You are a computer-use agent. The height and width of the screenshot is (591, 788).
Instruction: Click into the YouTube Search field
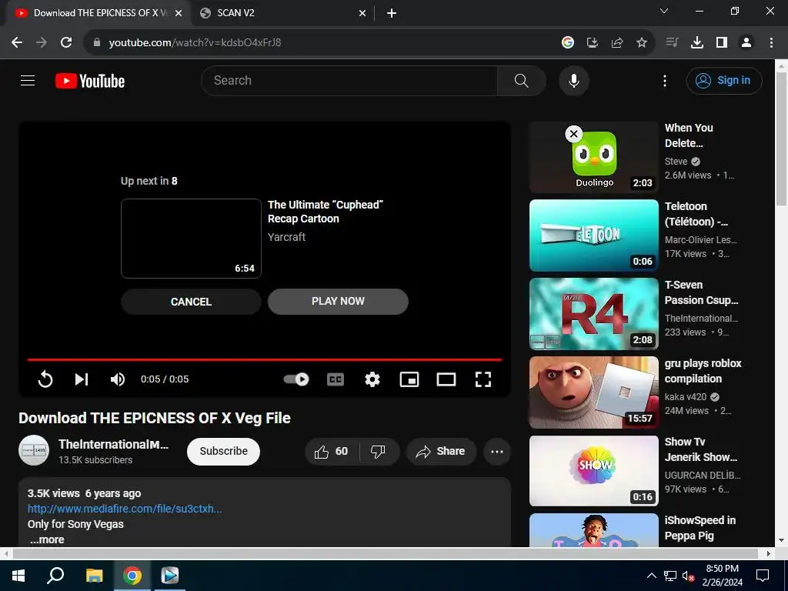click(349, 80)
